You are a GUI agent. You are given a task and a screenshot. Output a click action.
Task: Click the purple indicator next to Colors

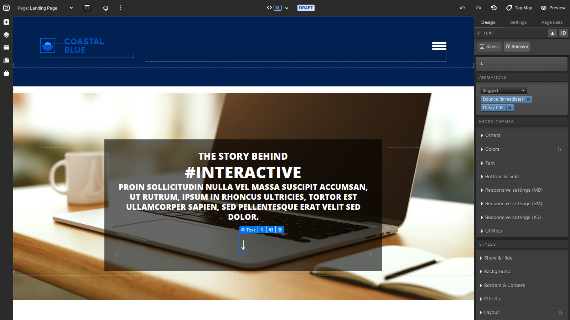[559, 149]
